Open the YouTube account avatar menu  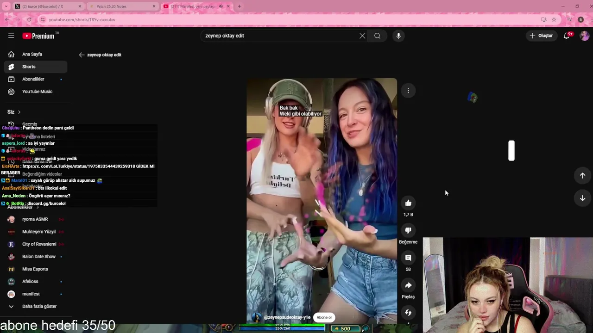[585, 36]
